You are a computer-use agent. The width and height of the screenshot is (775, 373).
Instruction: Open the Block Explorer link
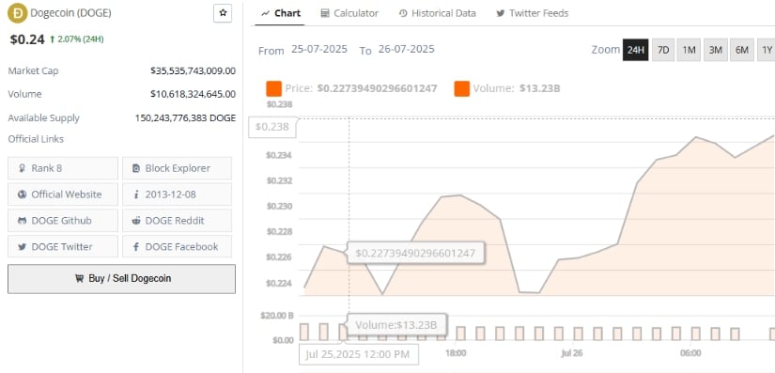pyautogui.click(x=177, y=168)
